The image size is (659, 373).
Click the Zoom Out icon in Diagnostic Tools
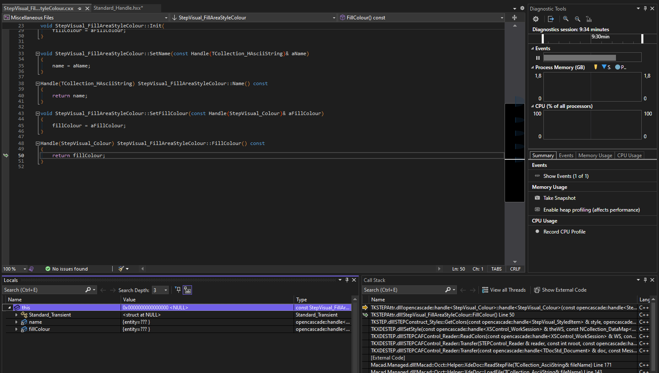pyautogui.click(x=578, y=19)
